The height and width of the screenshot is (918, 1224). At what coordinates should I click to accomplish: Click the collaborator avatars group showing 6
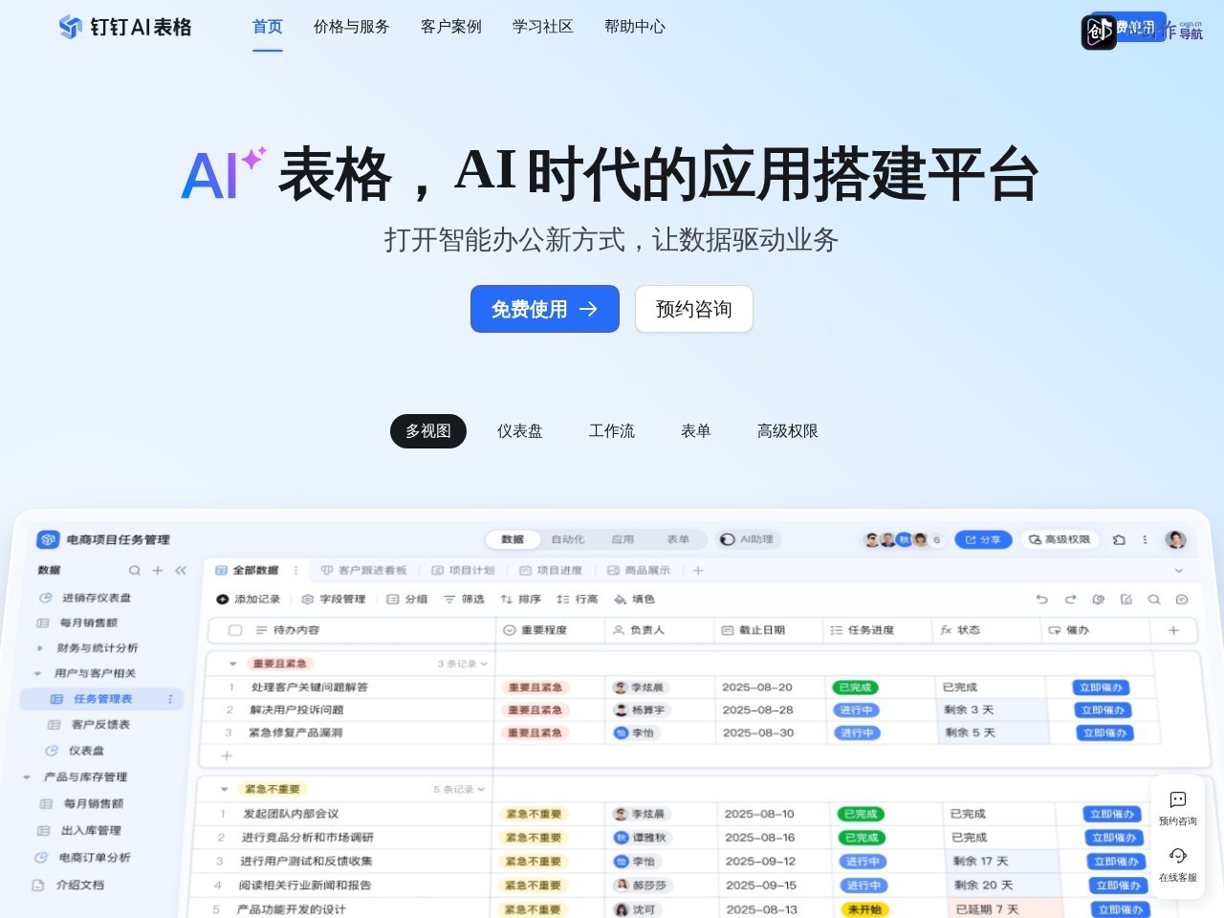904,539
